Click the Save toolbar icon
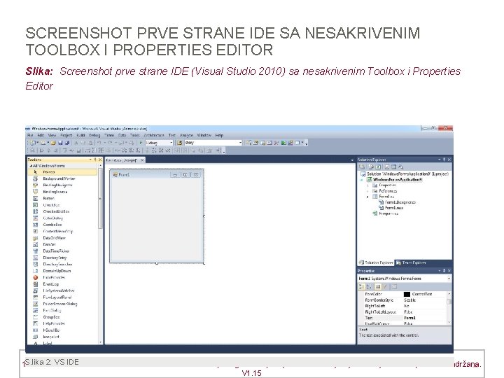The width and height of the screenshot is (504, 378). coord(60,143)
